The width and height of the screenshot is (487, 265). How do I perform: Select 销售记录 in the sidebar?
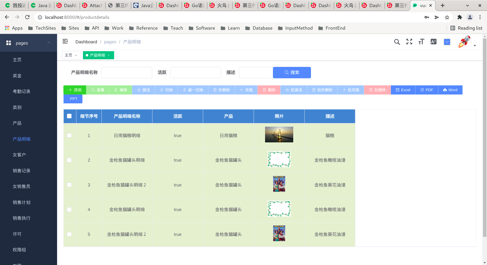click(21, 171)
